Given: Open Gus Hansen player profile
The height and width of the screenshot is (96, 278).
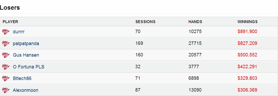Looking at the screenshot, I should 26,55.
